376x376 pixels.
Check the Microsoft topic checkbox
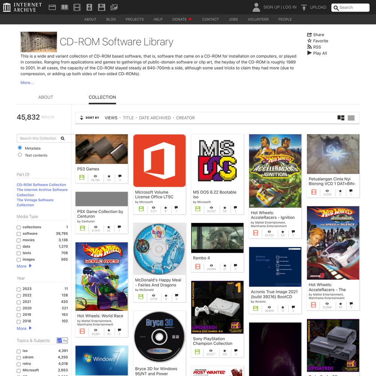pyautogui.click(x=19, y=371)
